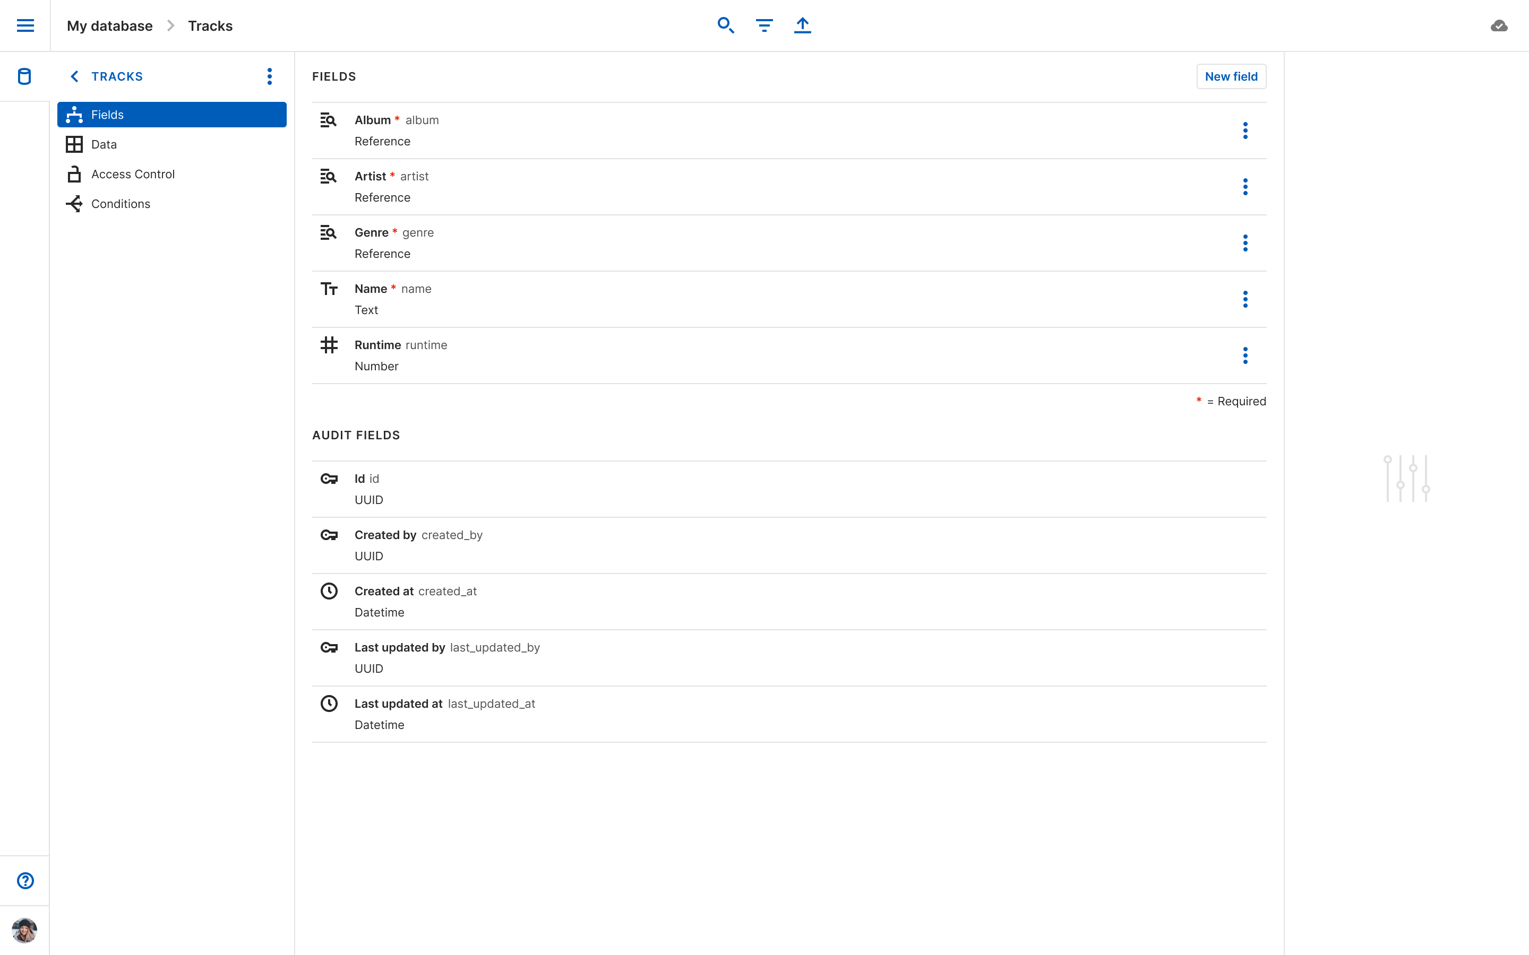The width and height of the screenshot is (1529, 955).
Task: Click the upload arrow icon
Action: pyautogui.click(x=802, y=25)
